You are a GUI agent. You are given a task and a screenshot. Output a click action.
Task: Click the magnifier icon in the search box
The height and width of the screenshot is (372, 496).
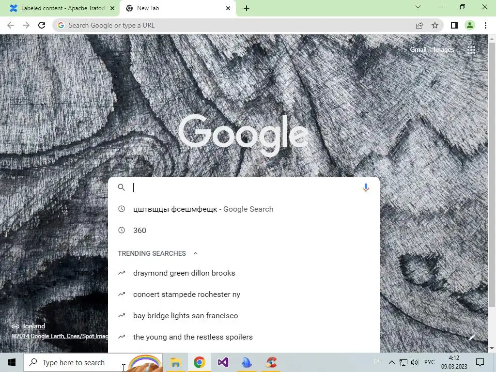tap(122, 187)
